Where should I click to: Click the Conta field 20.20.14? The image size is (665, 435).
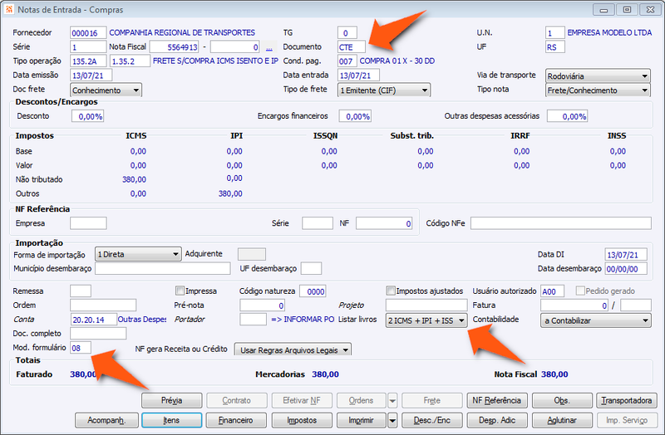pyautogui.click(x=93, y=320)
